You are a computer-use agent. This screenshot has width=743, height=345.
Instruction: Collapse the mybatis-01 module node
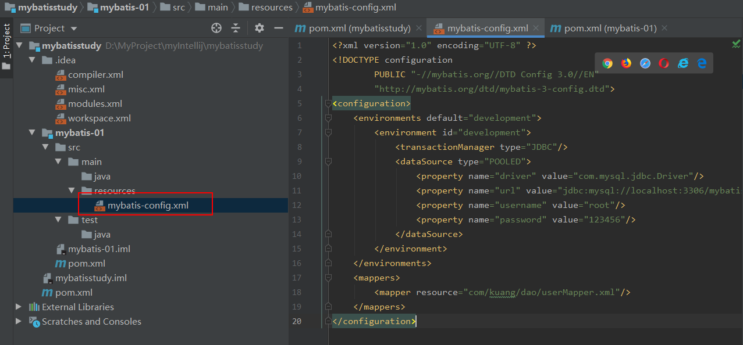[x=32, y=132]
